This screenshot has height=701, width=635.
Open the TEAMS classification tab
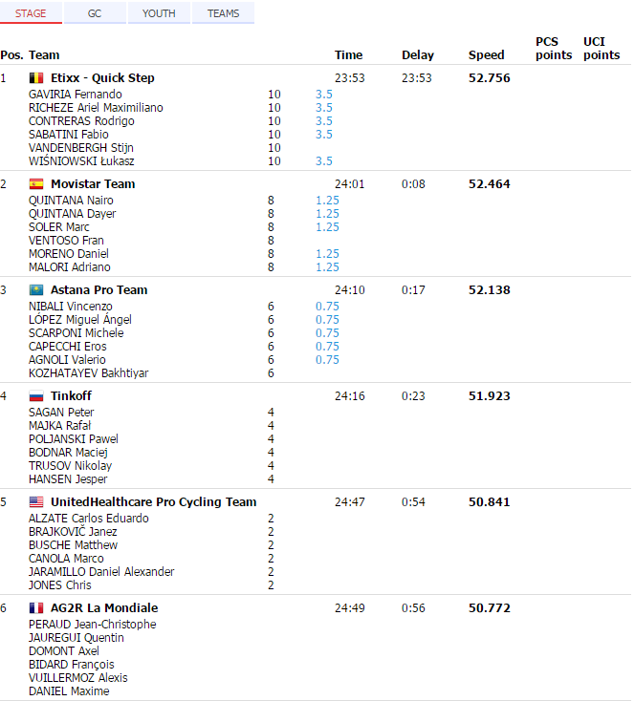(x=224, y=13)
